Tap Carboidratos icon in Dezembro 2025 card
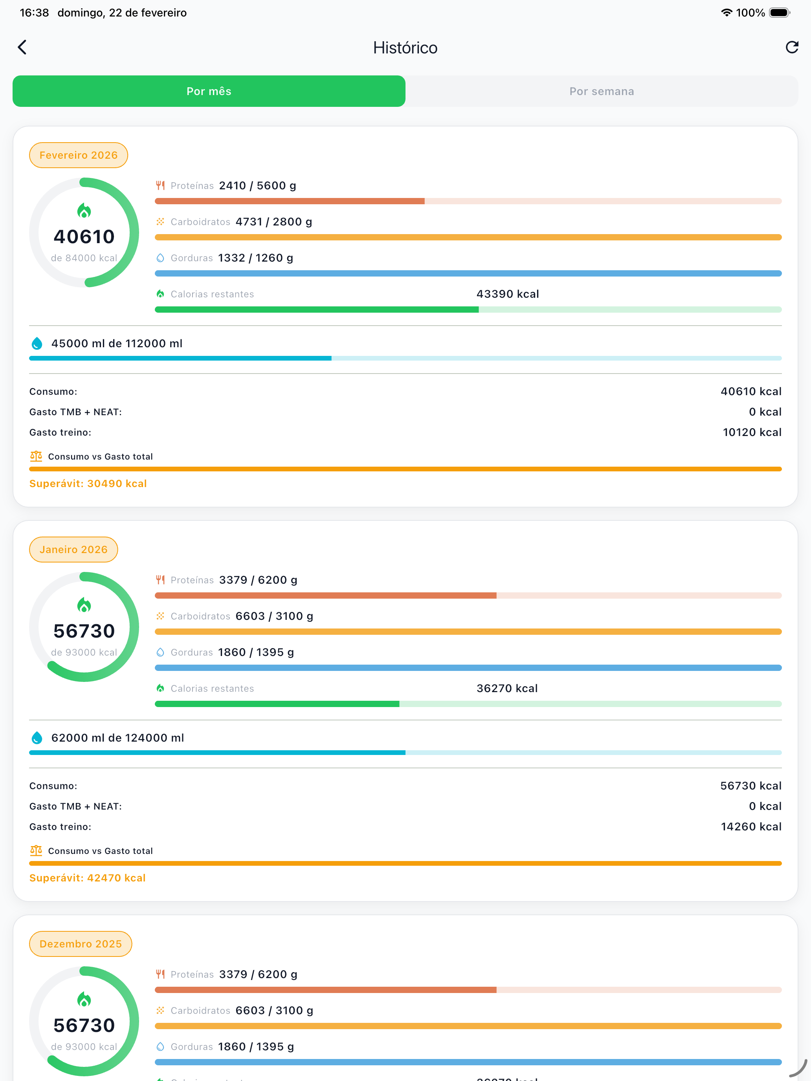This screenshot has width=811, height=1081. (160, 1010)
